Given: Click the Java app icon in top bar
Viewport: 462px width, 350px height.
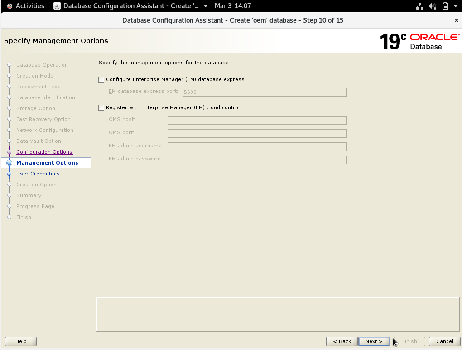Looking at the screenshot, I should (57, 6).
